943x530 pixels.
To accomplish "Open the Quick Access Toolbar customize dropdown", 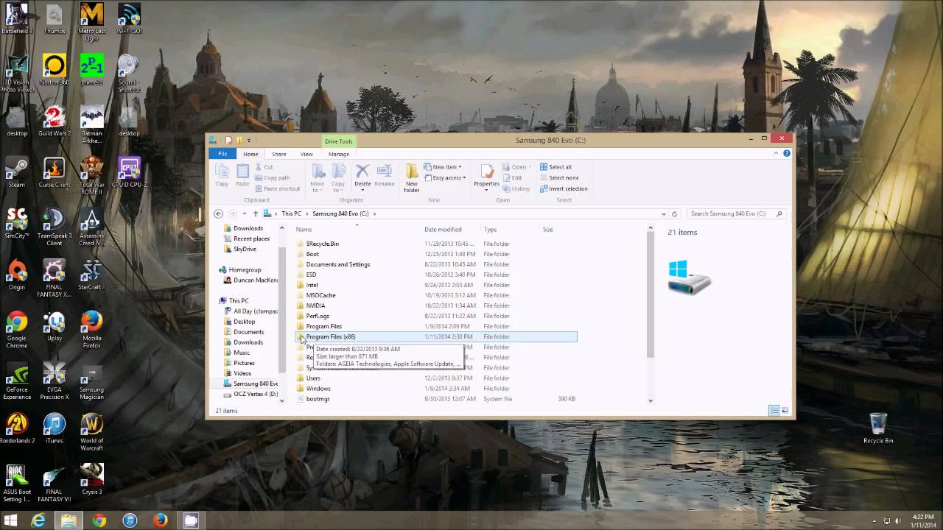I will (249, 140).
